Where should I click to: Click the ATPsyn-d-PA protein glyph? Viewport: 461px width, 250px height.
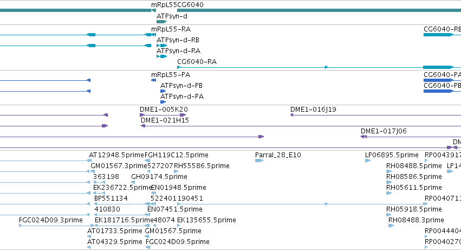(163, 102)
